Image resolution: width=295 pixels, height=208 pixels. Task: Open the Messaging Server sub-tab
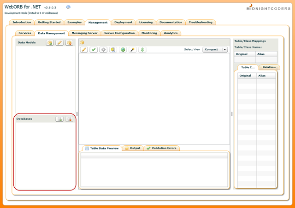(84, 33)
